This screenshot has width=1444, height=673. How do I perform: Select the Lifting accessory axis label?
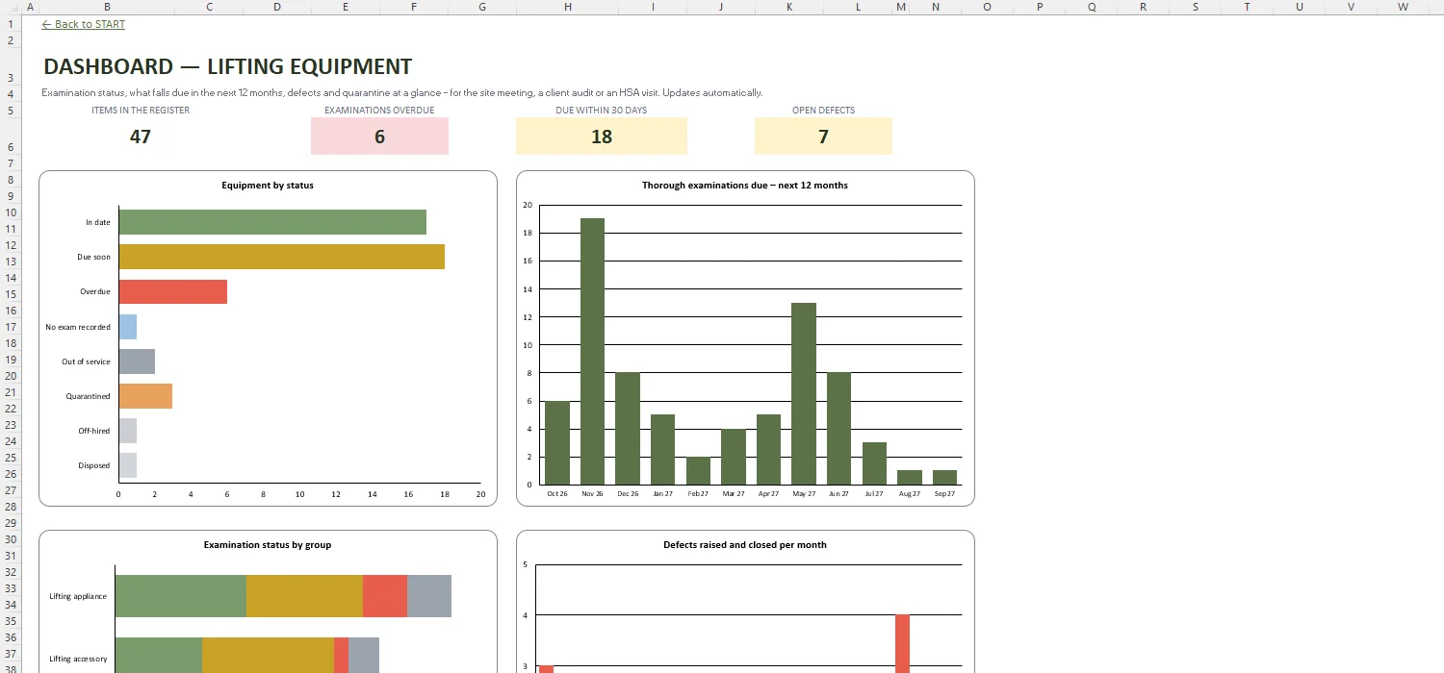(78, 659)
